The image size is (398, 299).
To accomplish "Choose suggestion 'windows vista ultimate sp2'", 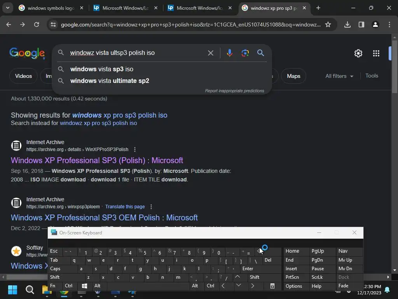I will 161,81.
